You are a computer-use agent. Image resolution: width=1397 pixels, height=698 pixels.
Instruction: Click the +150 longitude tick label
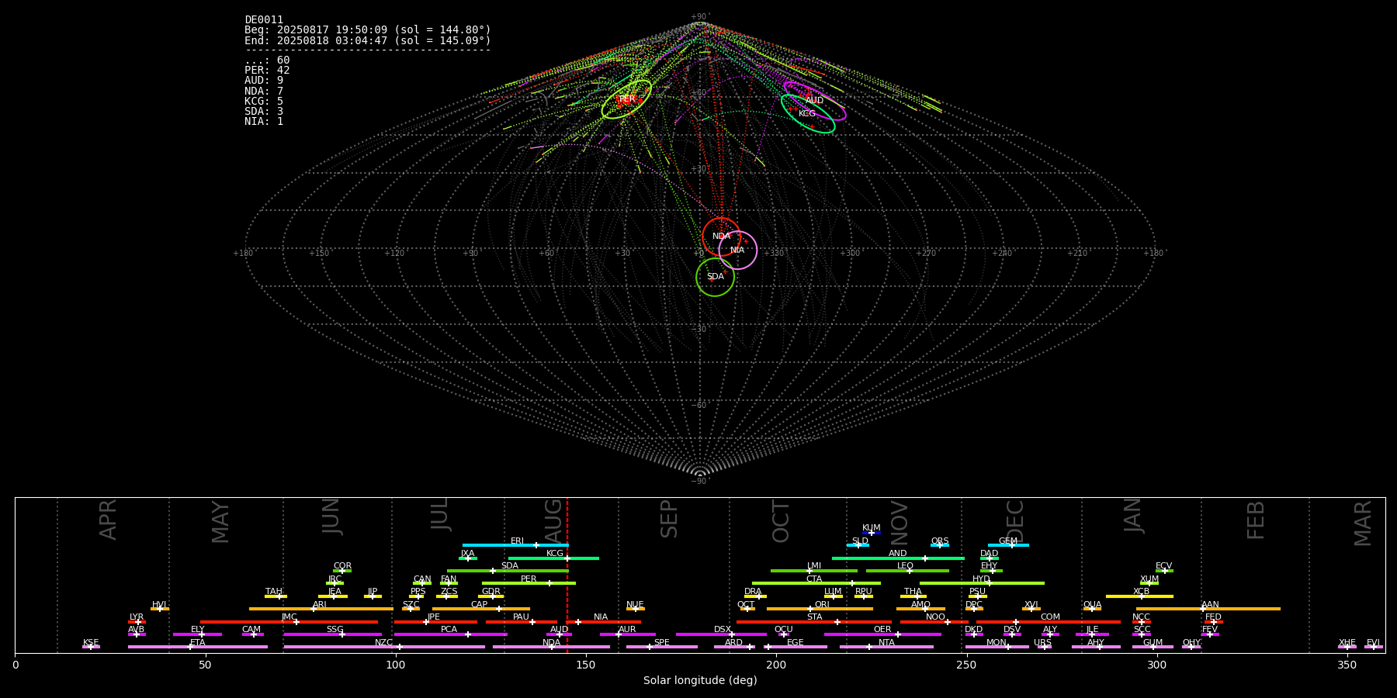[319, 253]
